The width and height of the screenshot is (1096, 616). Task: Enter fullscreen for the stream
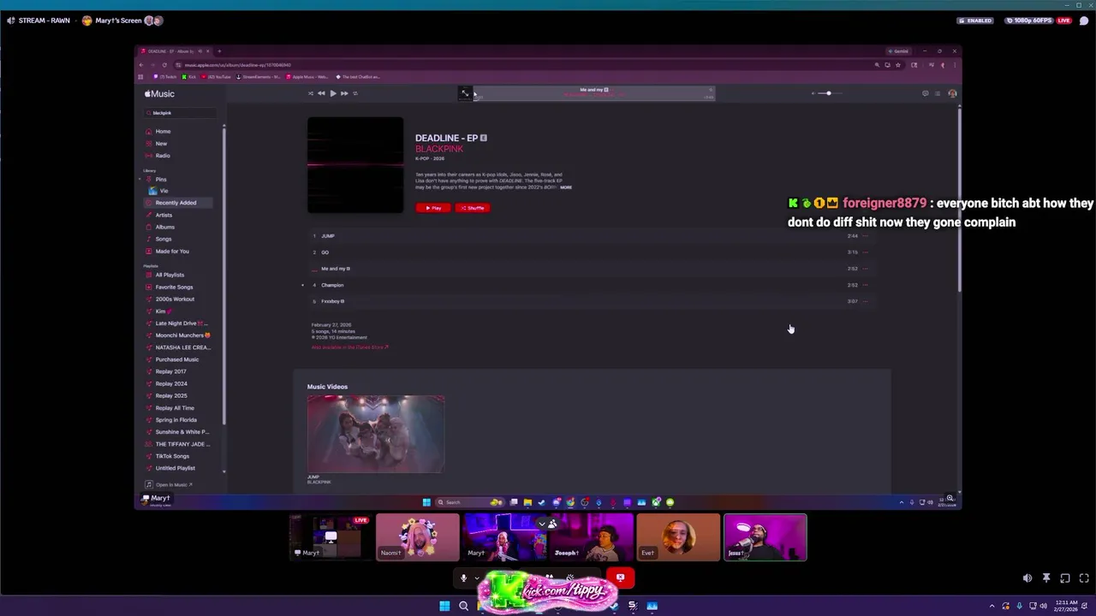tap(1084, 578)
